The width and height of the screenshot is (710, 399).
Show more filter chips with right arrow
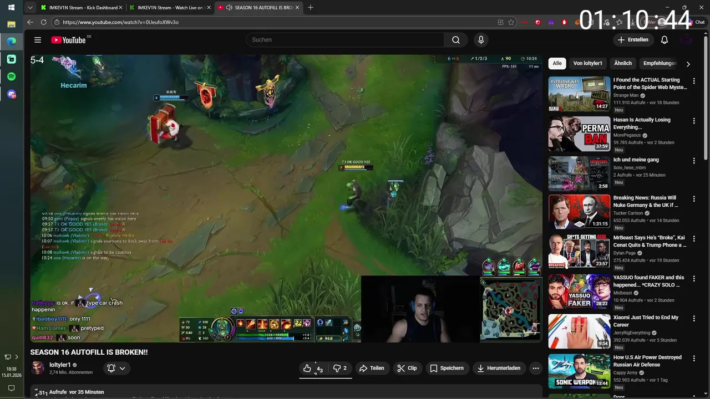tap(688, 64)
